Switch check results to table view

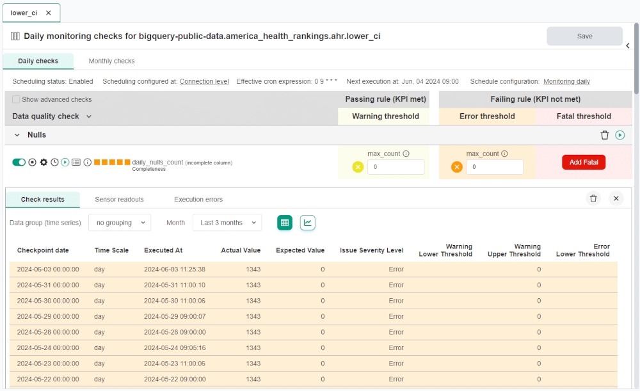point(285,223)
